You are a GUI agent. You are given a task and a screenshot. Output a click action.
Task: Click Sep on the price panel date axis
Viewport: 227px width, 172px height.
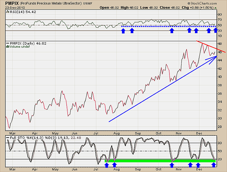[138, 133]
